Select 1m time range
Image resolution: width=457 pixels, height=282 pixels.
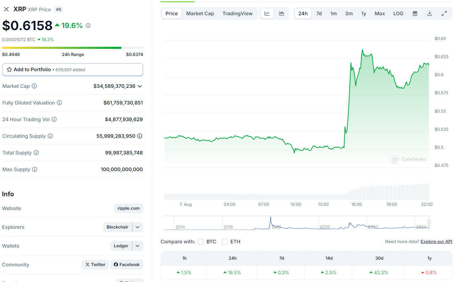(x=334, y=13)
